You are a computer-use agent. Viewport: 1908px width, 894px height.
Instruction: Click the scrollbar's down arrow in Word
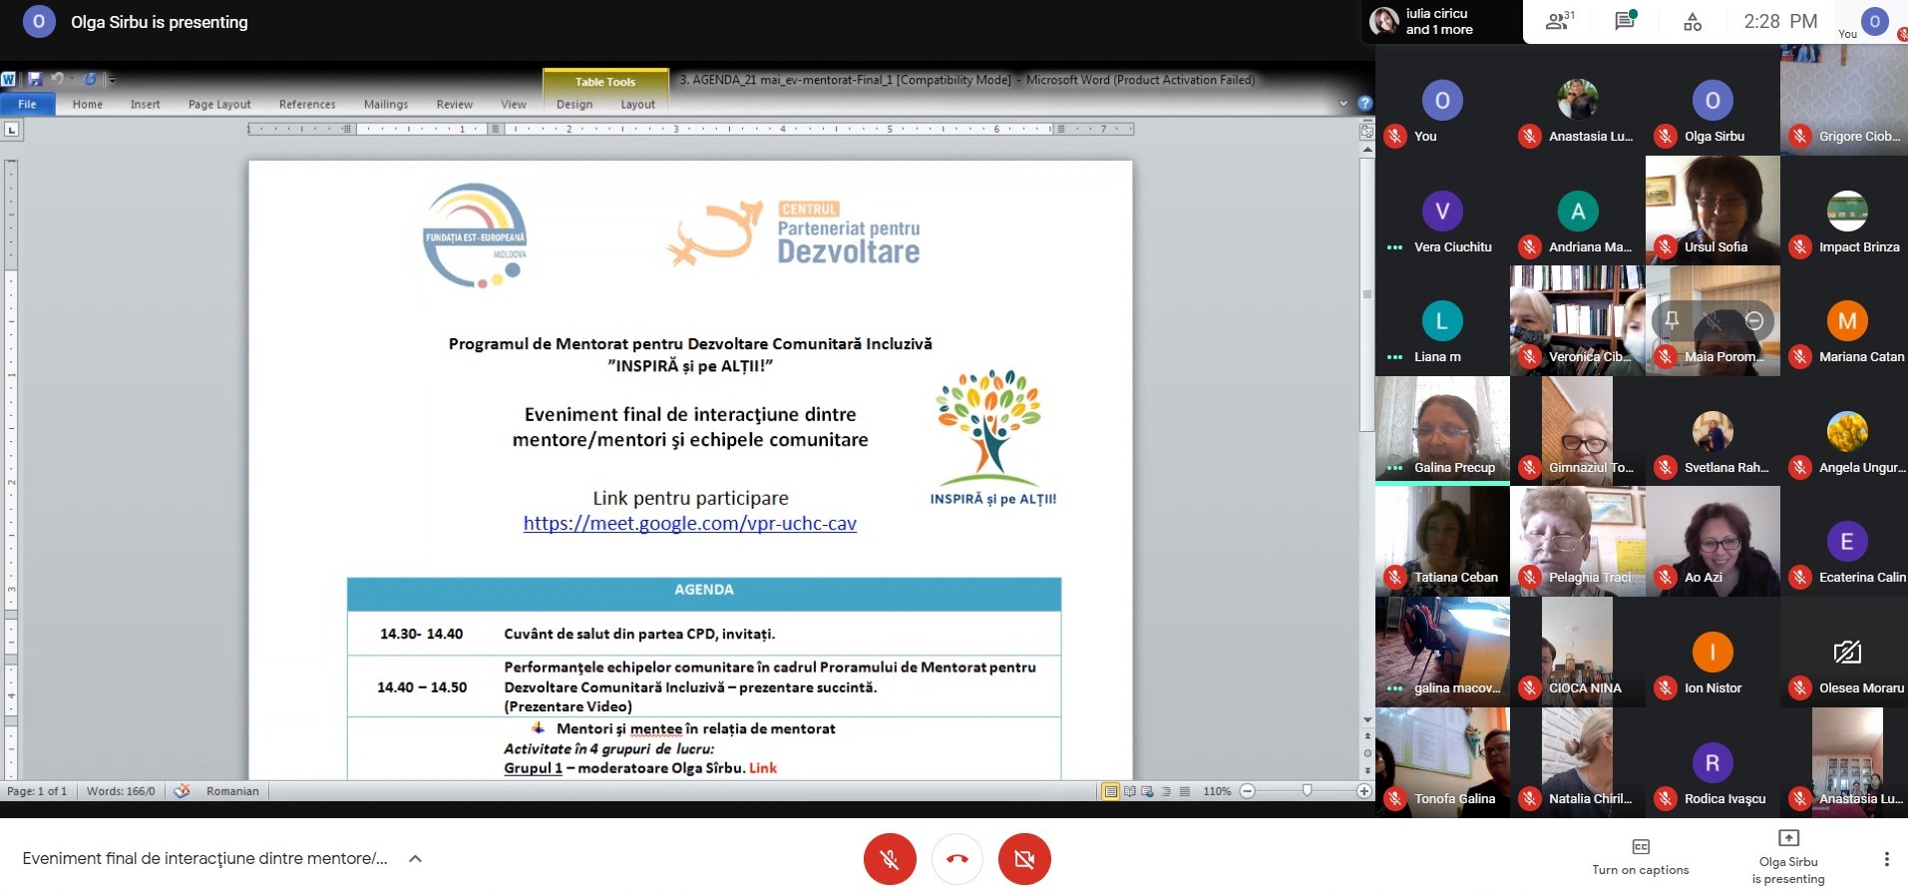[1367, 719]
